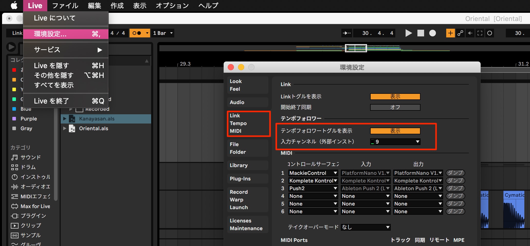Open MackieControl control surface dropdown

(313, 173)
